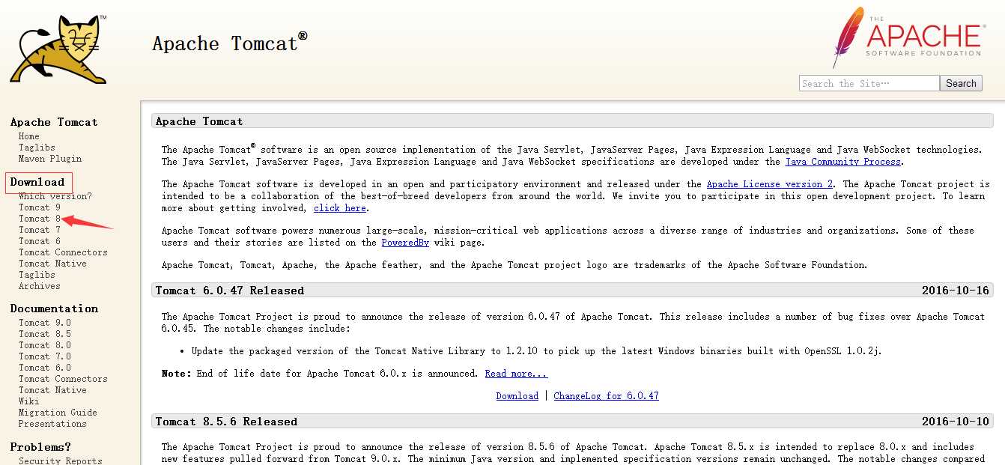1005x465 pixels.
Task: Open Tomcat Connectors in the Download section
Action: [63, 252]
